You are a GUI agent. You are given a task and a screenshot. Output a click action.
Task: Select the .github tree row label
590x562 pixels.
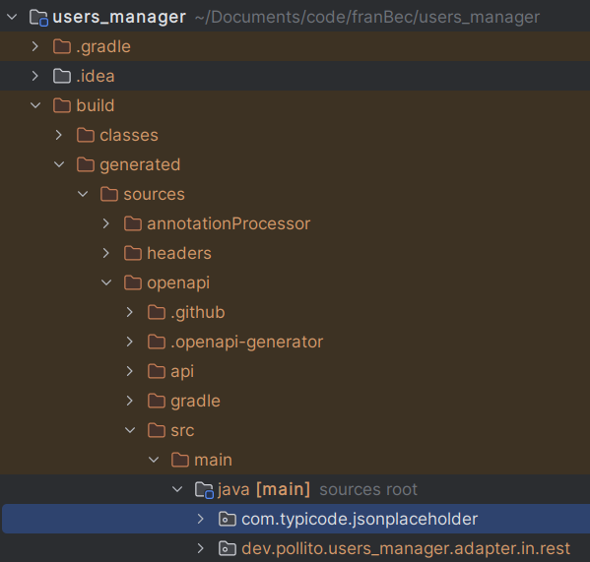[x=198, y=313]
